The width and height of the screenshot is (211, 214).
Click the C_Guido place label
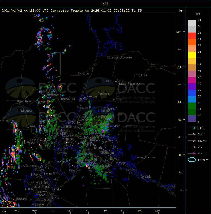(x=31, y=126)
